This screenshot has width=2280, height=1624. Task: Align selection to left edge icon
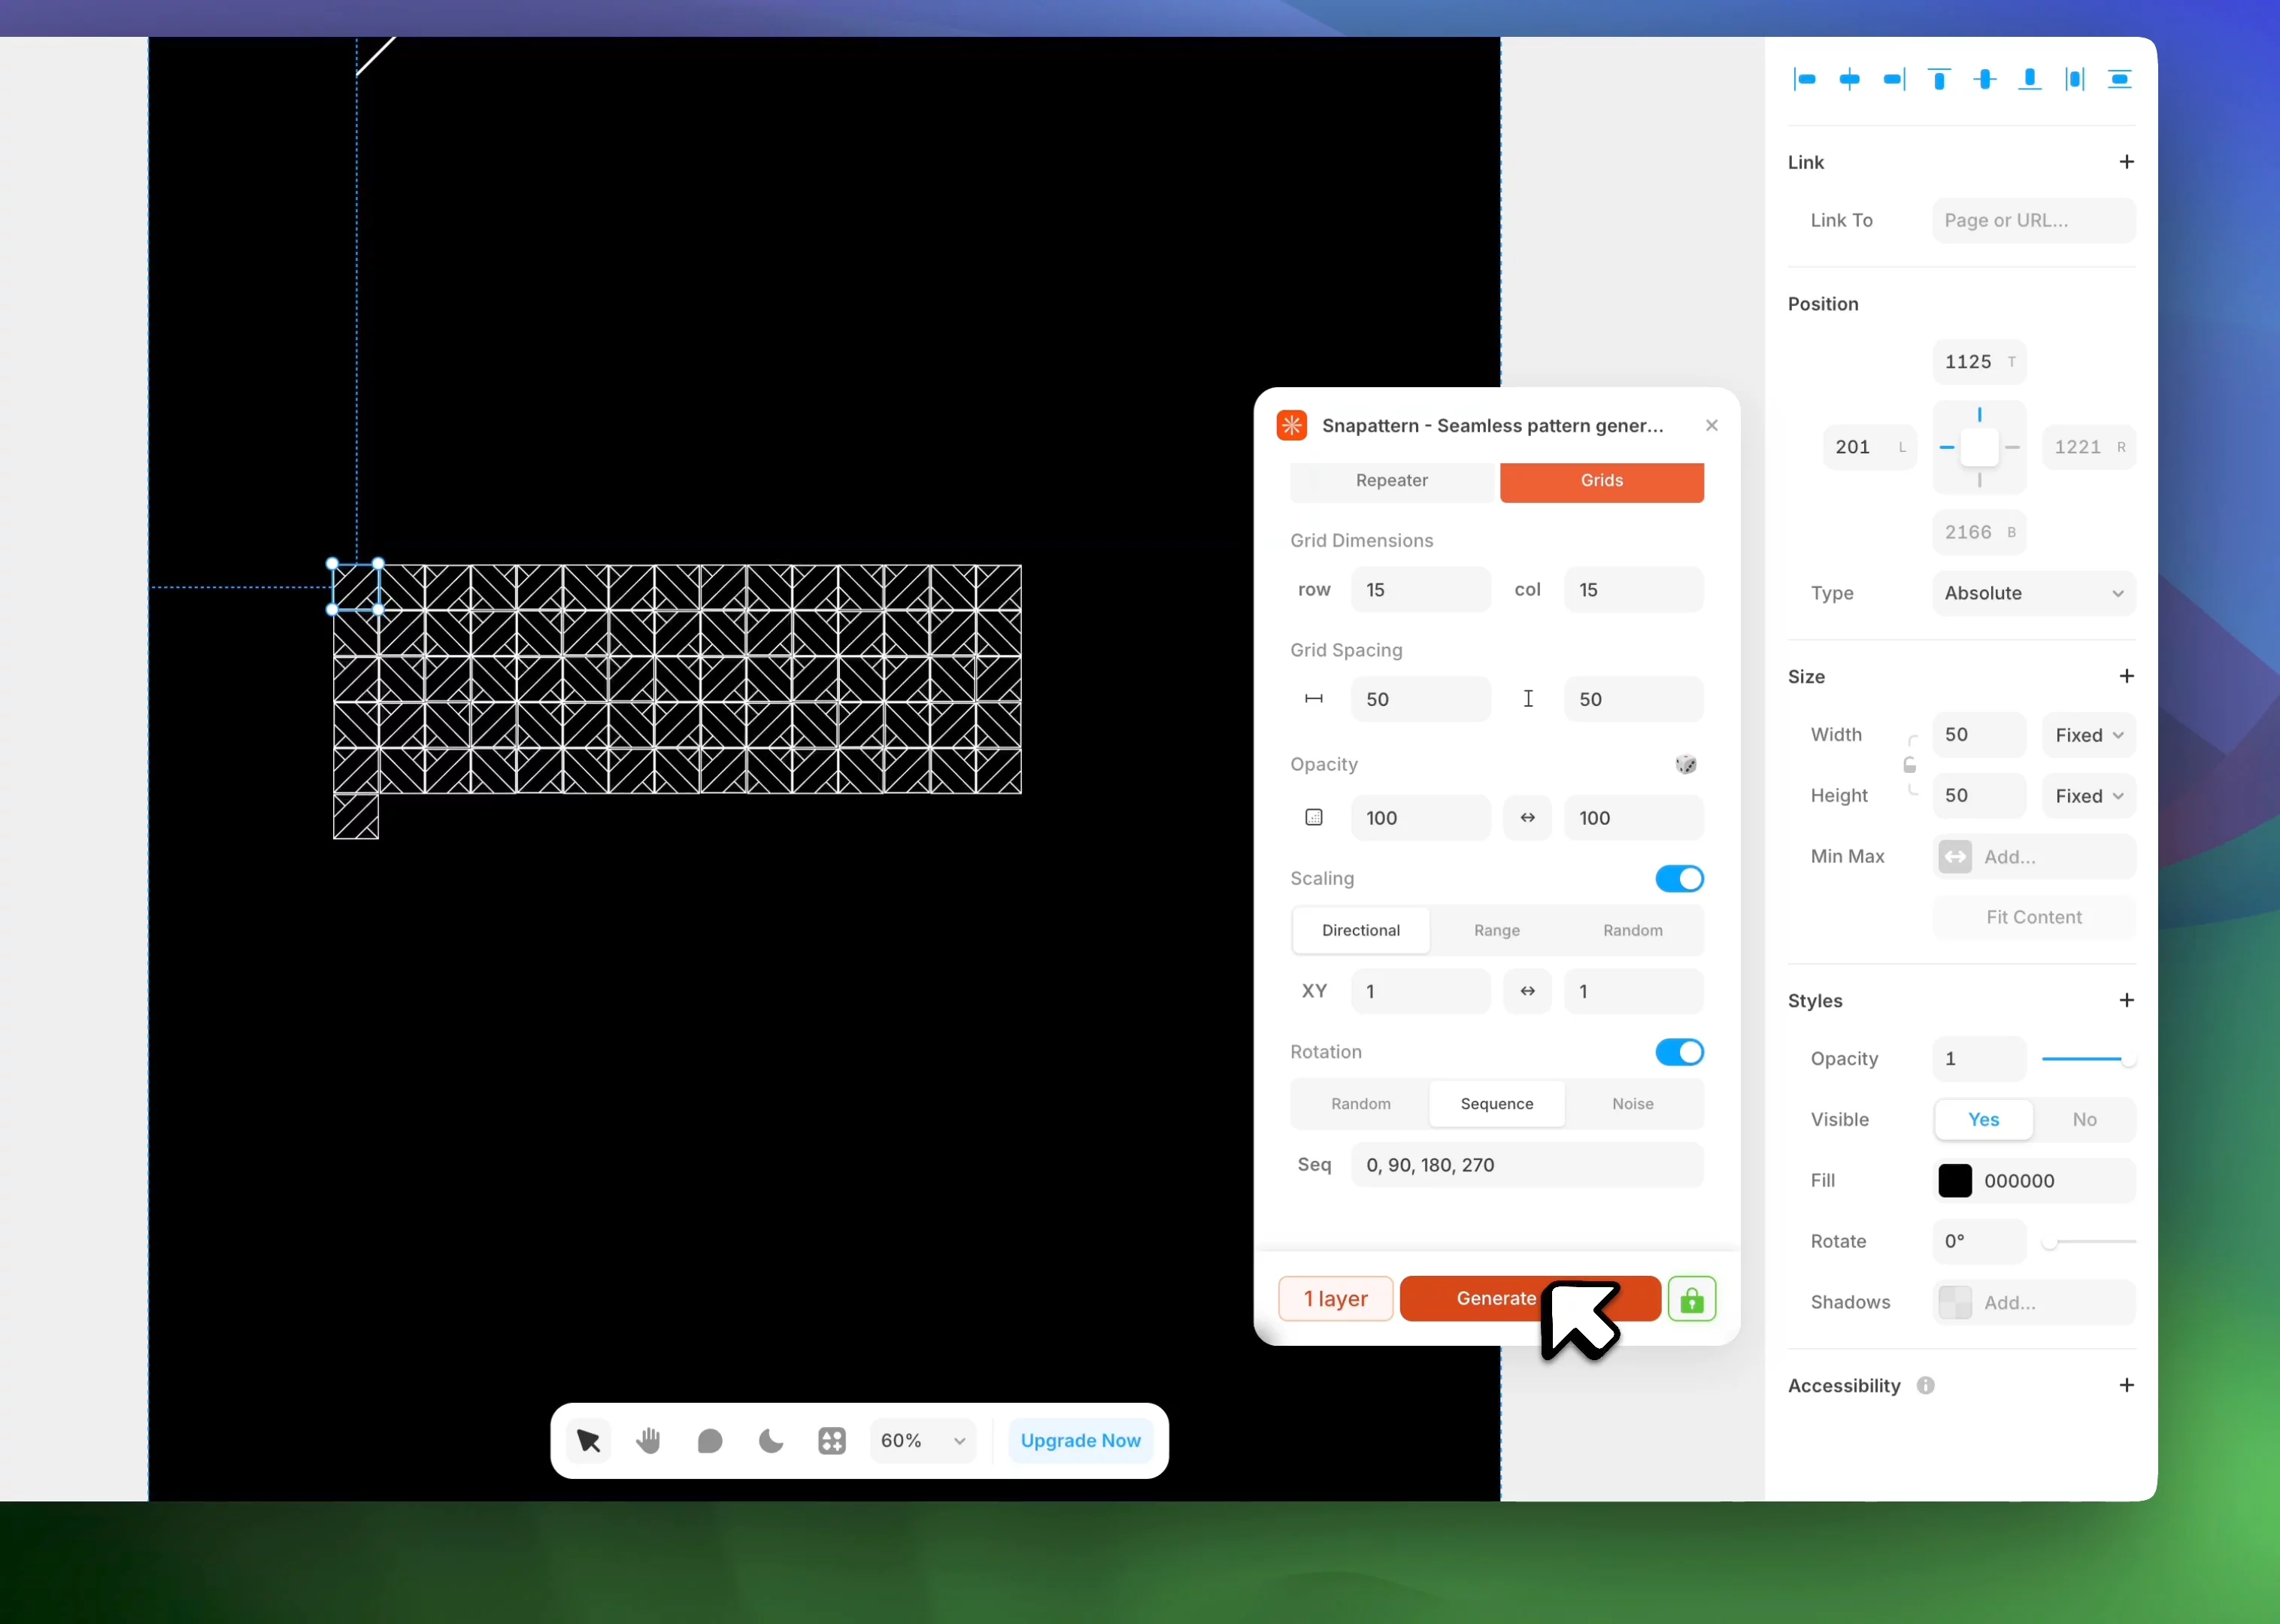click(x=1804, y=79)
